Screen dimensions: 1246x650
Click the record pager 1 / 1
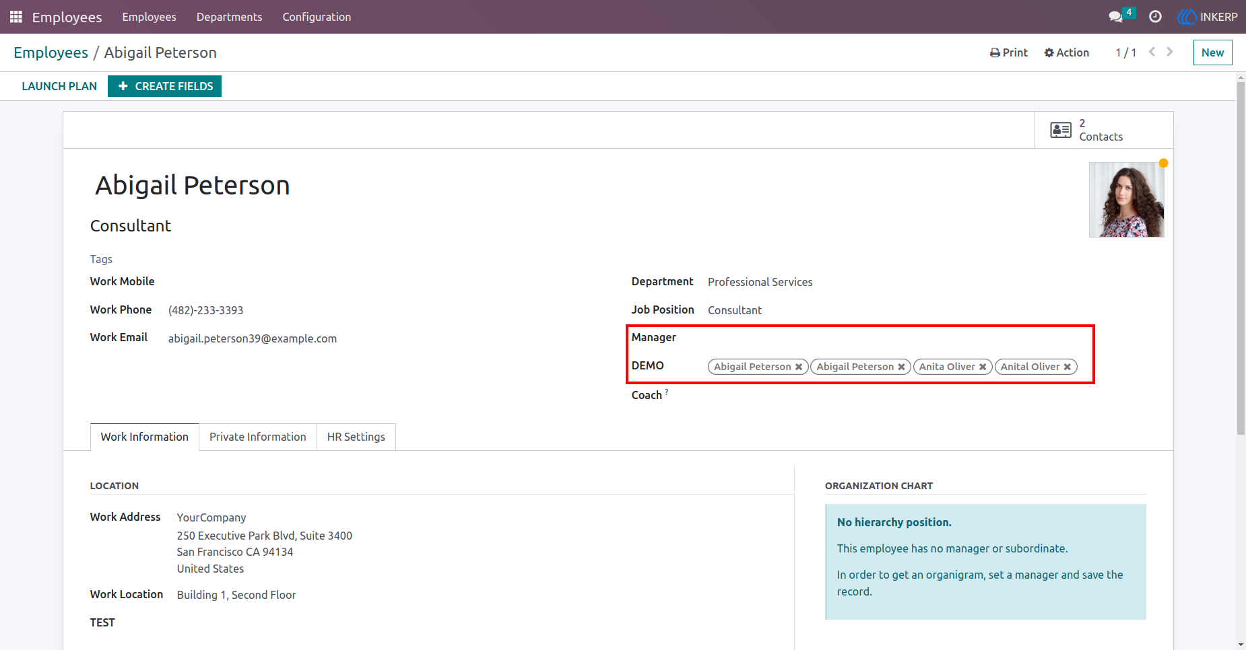(x=1126, y=52)
